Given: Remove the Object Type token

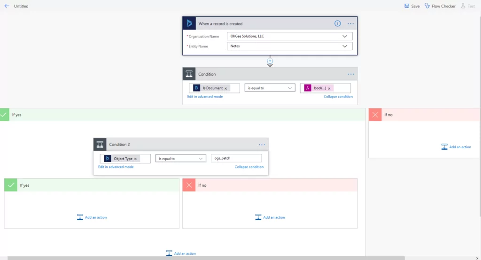Looking at the screenshot, I should (135, 159).
